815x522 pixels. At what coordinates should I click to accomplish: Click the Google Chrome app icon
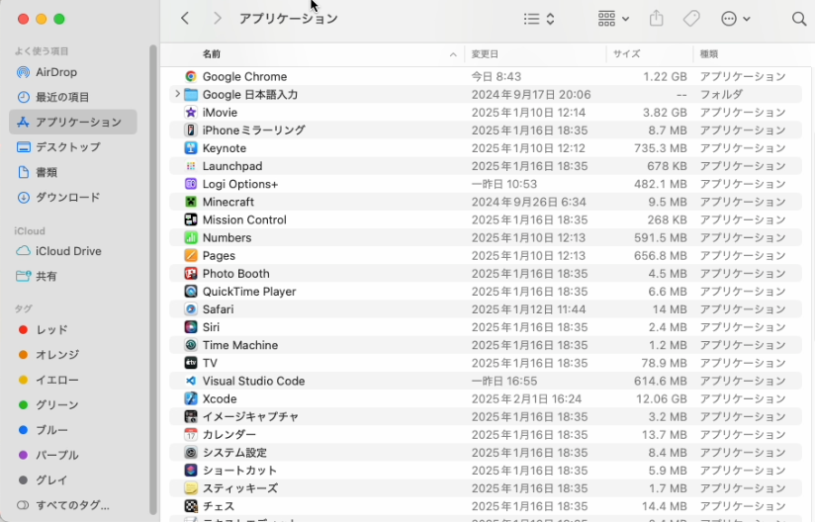click(191, 76)
